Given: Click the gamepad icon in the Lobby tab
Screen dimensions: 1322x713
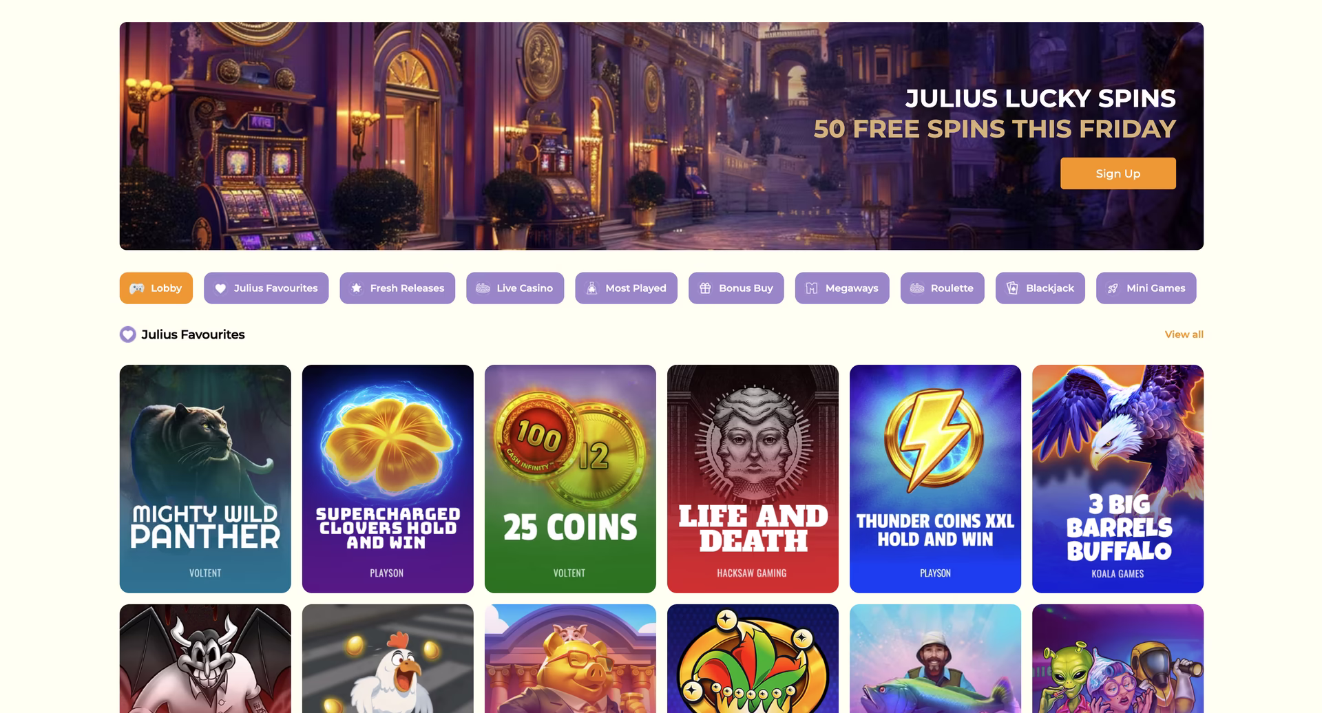Looking at the screenshot, I should 137,288.
